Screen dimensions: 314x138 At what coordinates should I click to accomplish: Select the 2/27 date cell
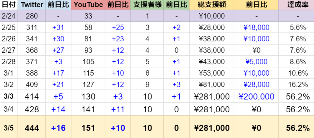(x=9, y=50)
